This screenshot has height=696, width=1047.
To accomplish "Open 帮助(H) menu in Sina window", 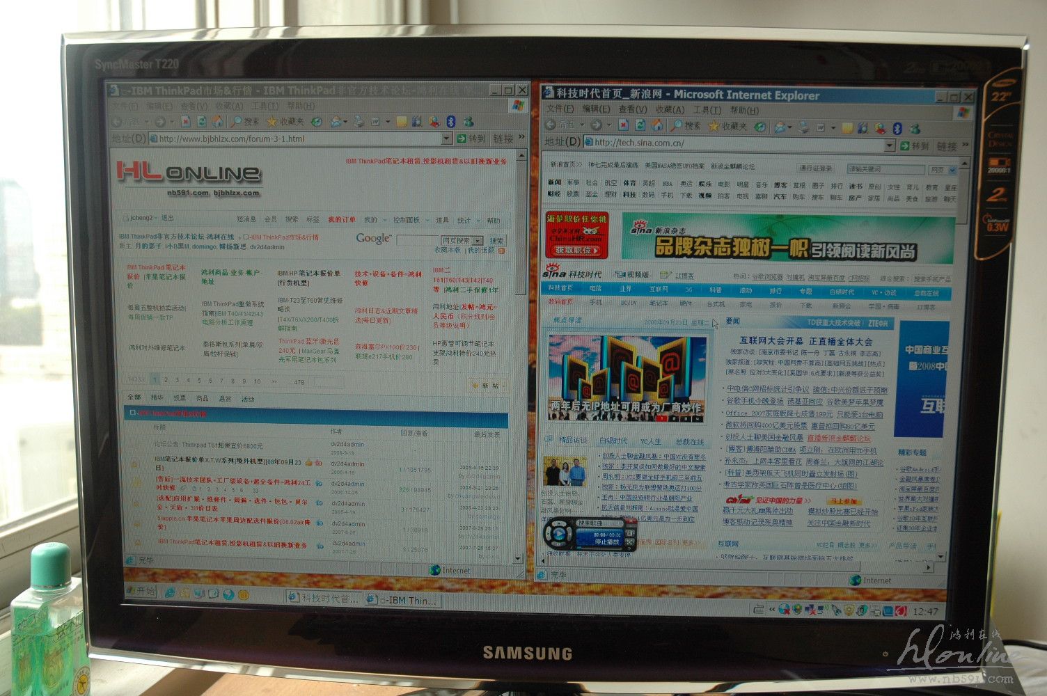I will 743,111.
